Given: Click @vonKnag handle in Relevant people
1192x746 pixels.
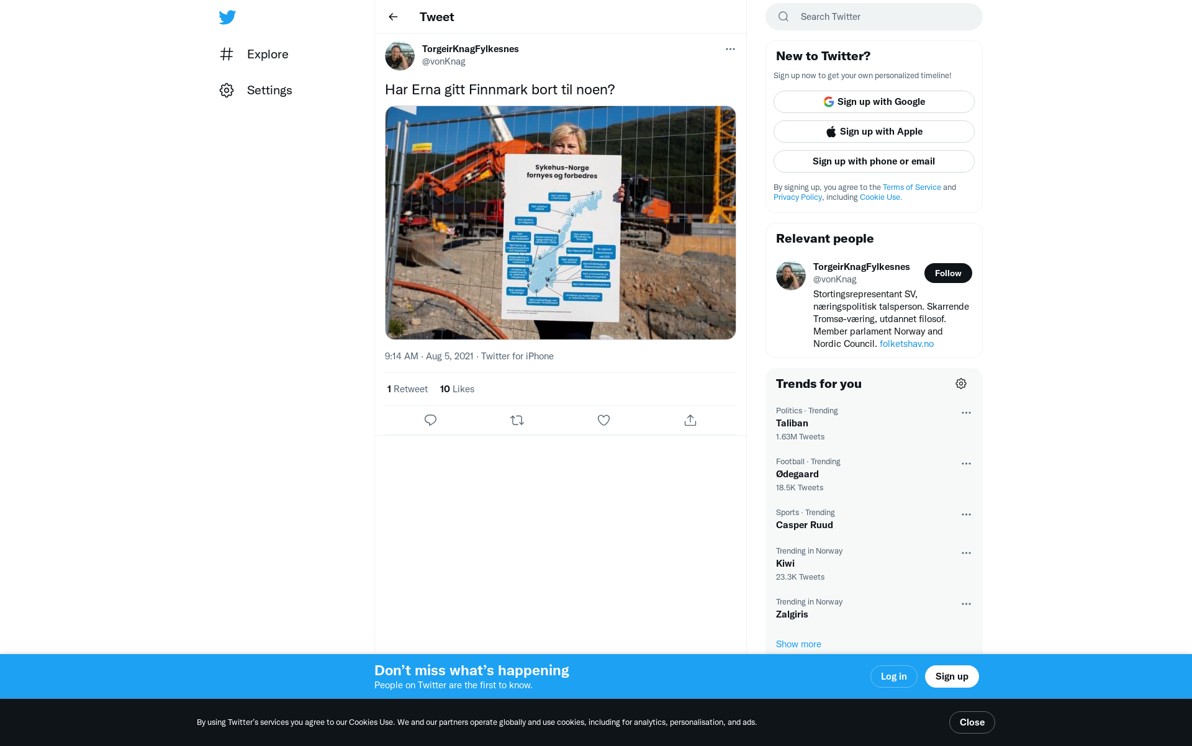Looking at the screenshot, I should point(835,279).
